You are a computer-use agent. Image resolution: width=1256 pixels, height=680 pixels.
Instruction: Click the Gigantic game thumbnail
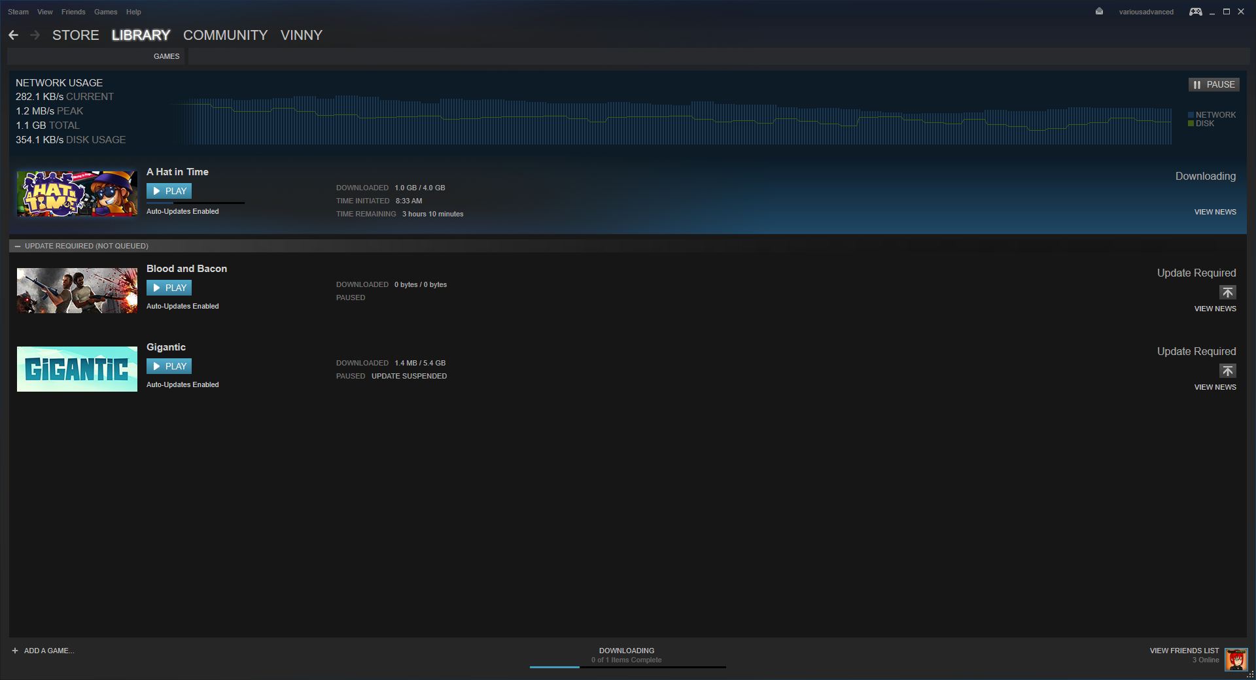point(77,369)
